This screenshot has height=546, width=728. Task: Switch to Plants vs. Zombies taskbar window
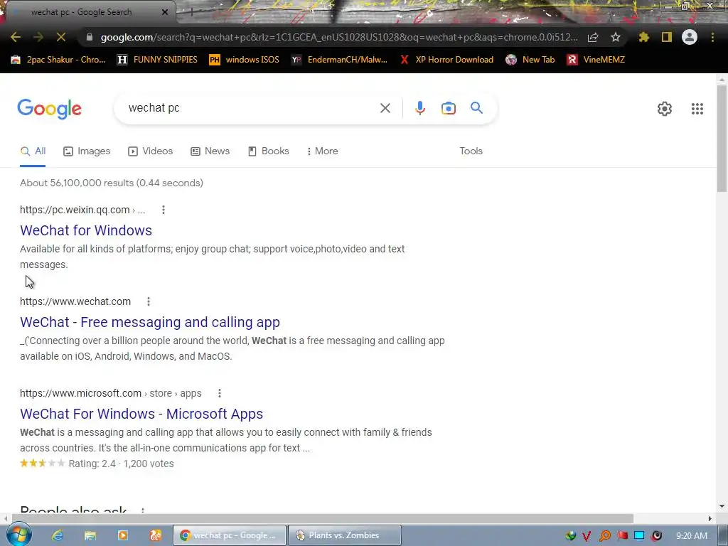(345, 535)
